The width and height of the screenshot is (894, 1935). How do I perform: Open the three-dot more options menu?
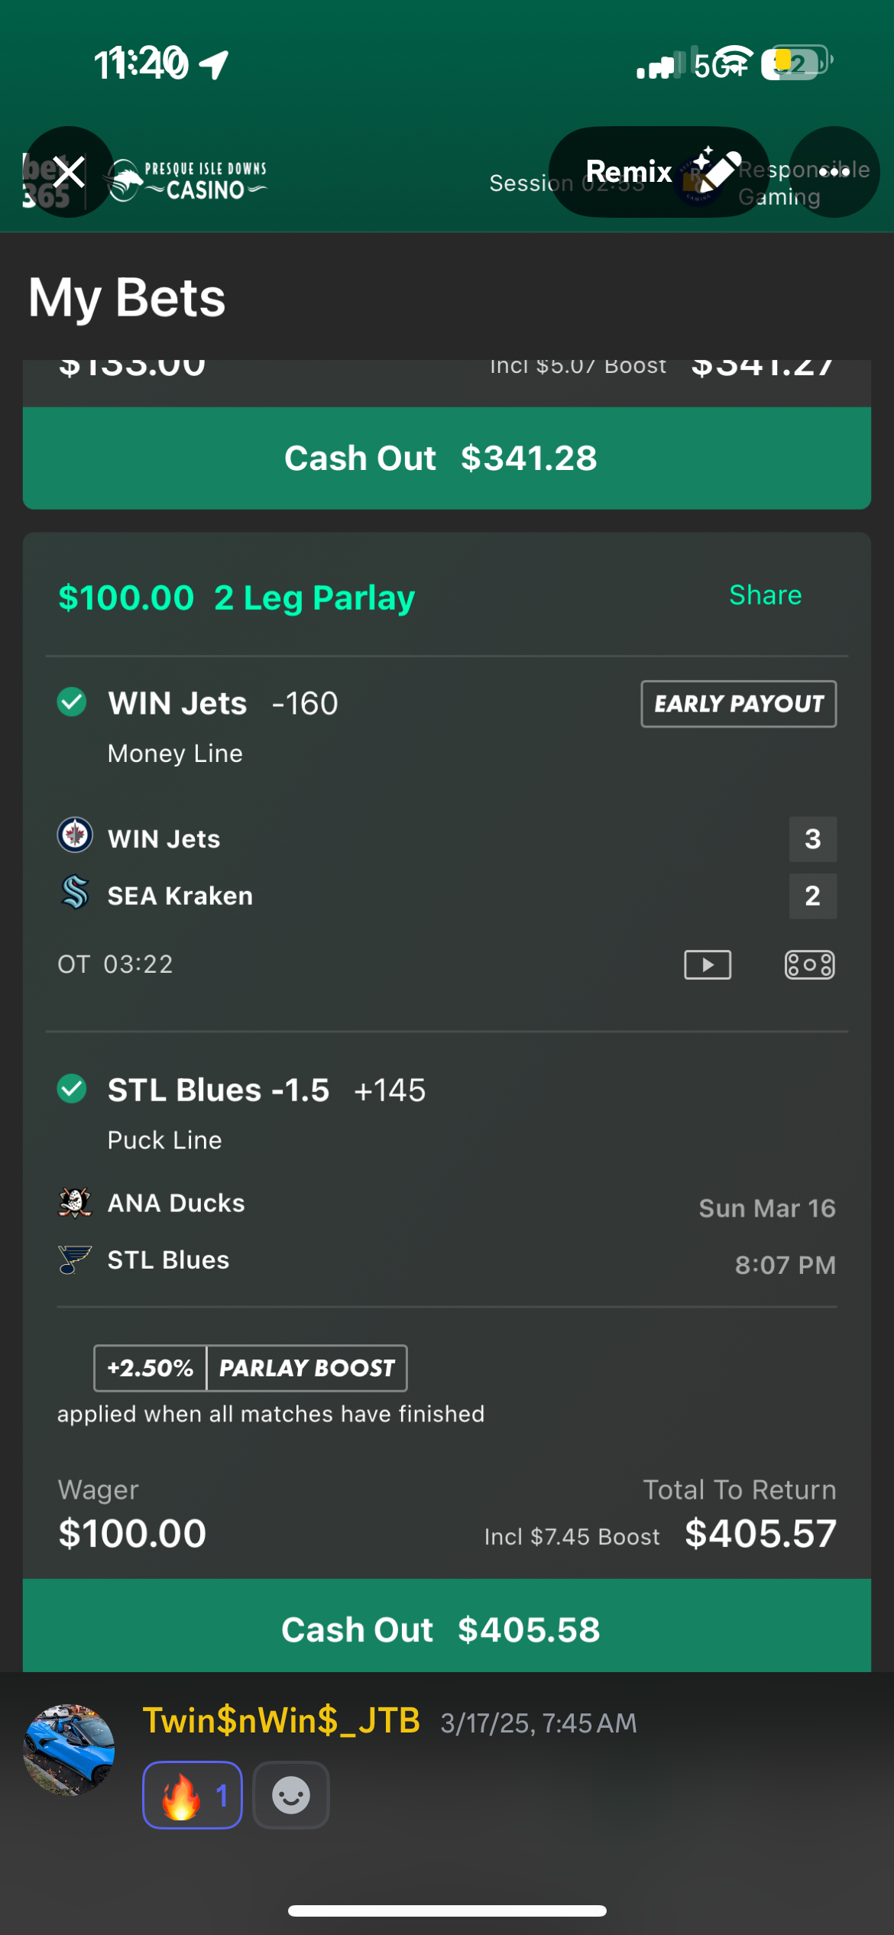pyautogui.click(x=834, y=172)
